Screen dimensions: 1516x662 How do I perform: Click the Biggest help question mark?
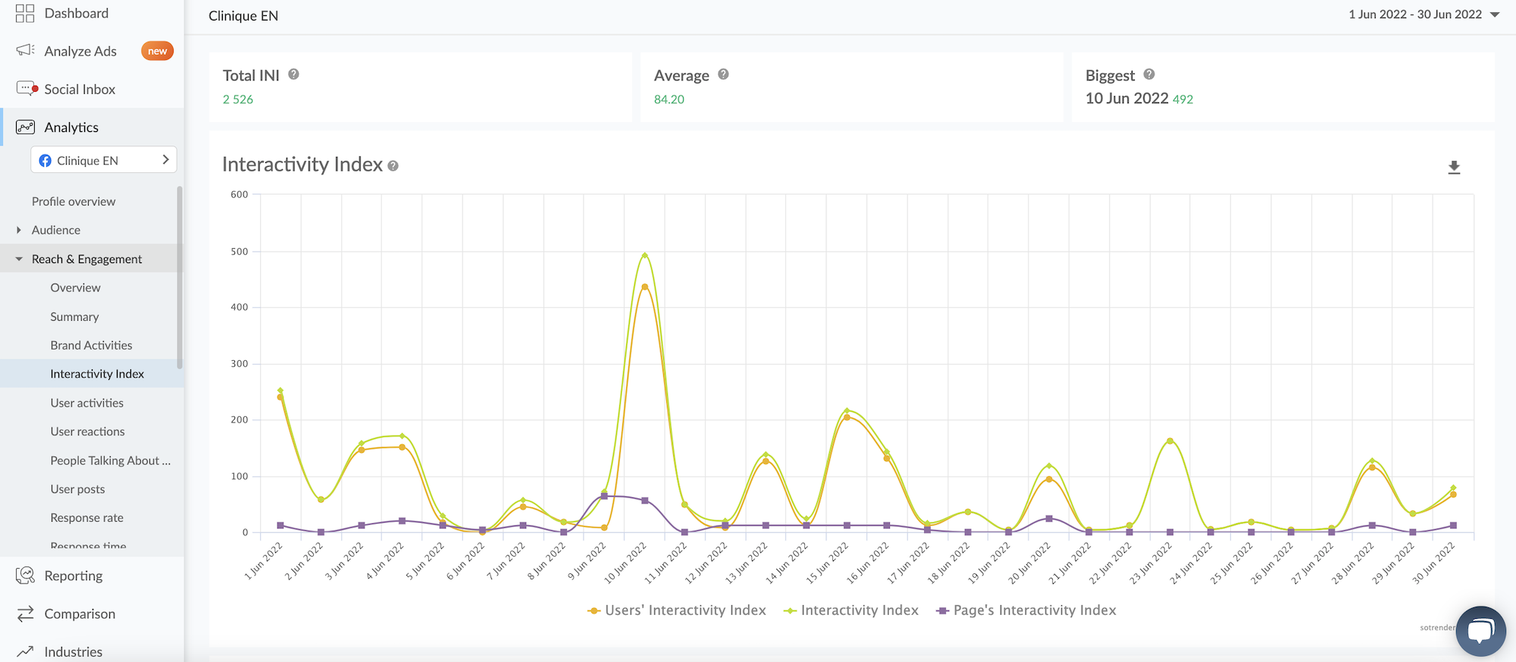pyautogui.click(x=1149, y=74)
